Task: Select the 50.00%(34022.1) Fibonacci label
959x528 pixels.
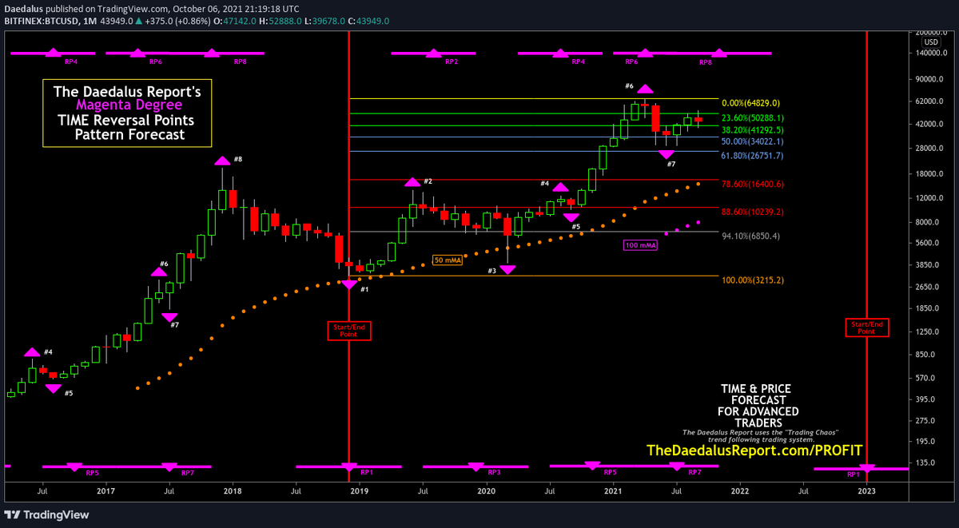Action: 754,142
